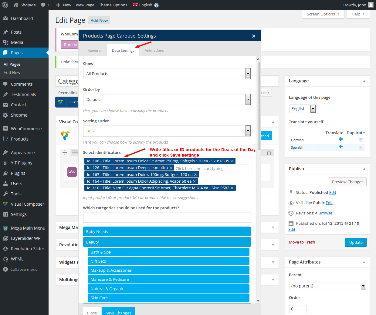Click the categories search input field
The height and width of the screenshot is (315, 376).
coord(167,217)
